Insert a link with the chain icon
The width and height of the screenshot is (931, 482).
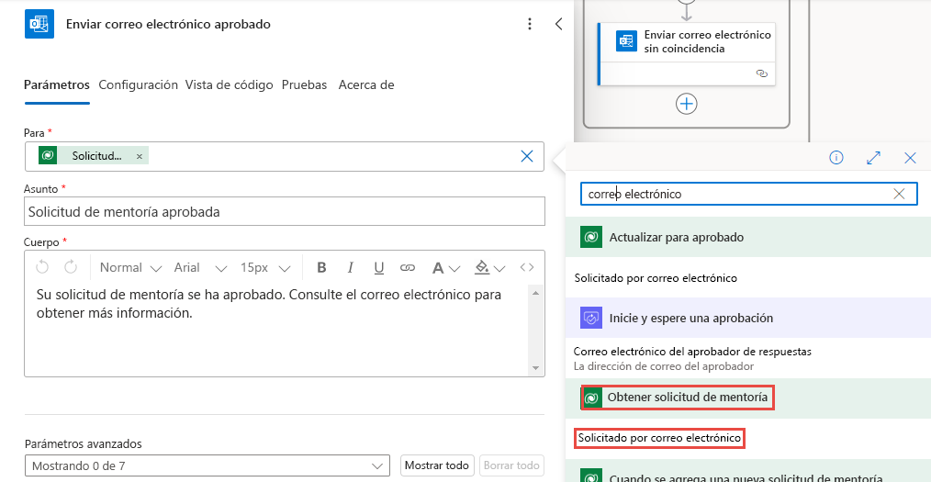click(x=407, y=268)
